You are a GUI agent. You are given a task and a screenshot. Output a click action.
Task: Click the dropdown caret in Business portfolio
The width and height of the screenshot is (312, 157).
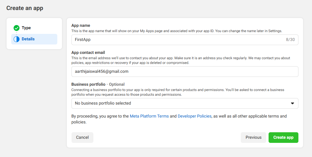click(292, 103)
